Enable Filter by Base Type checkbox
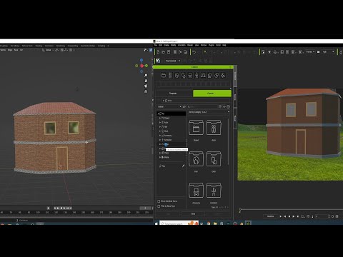The height and width of the screenshot is (257, 343). [x=159, y=206]
